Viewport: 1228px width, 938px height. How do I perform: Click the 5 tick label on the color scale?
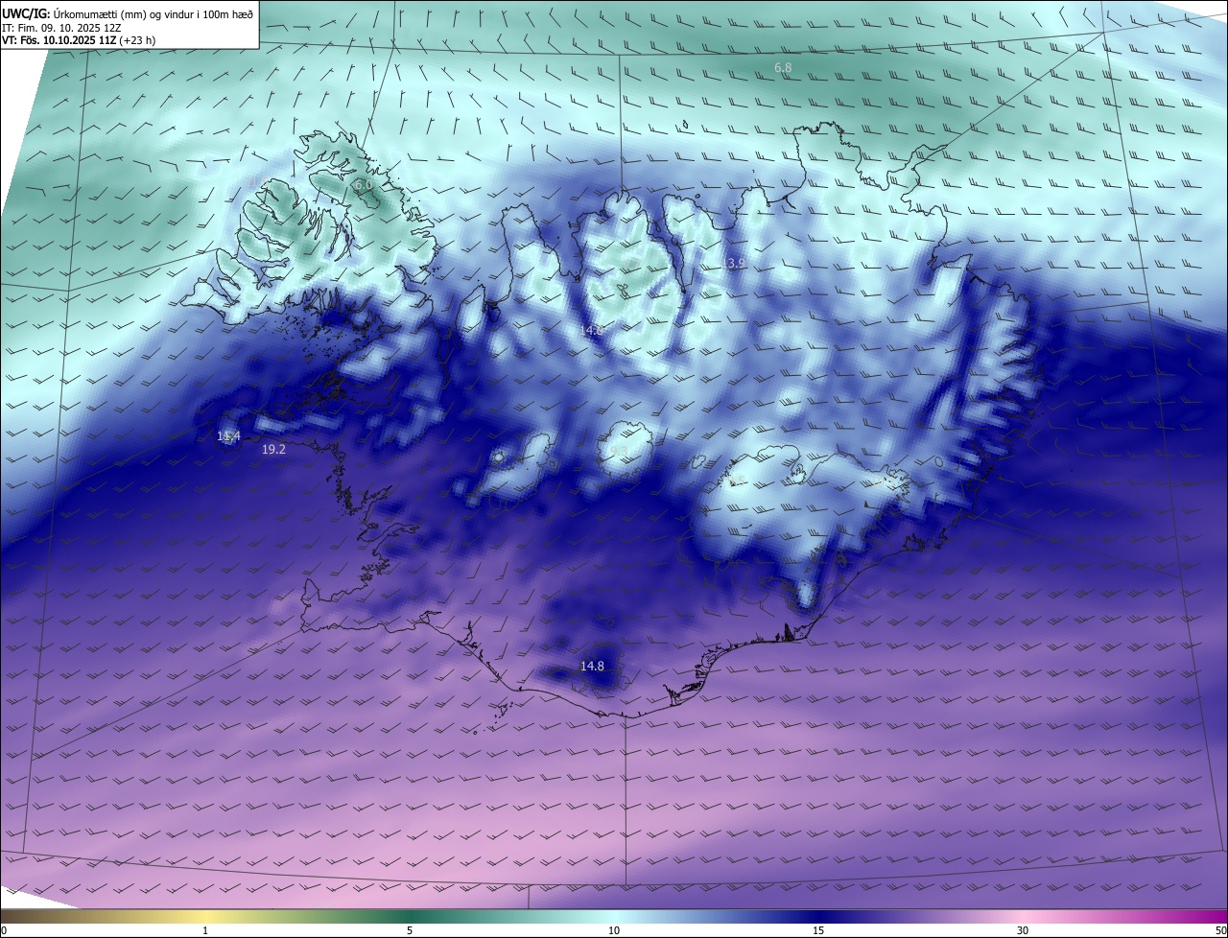(410, 930)
